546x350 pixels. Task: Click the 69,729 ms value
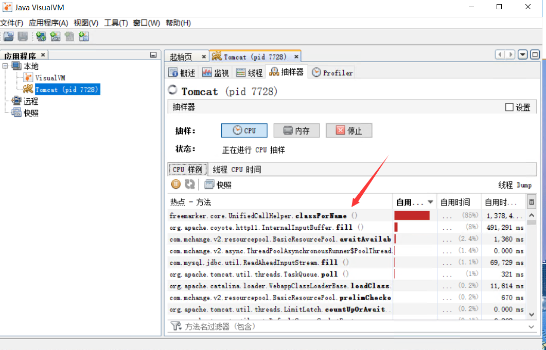[507, 263]
